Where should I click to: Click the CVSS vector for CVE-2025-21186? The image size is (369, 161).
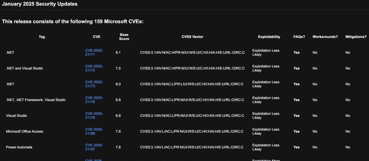[192, 131]
